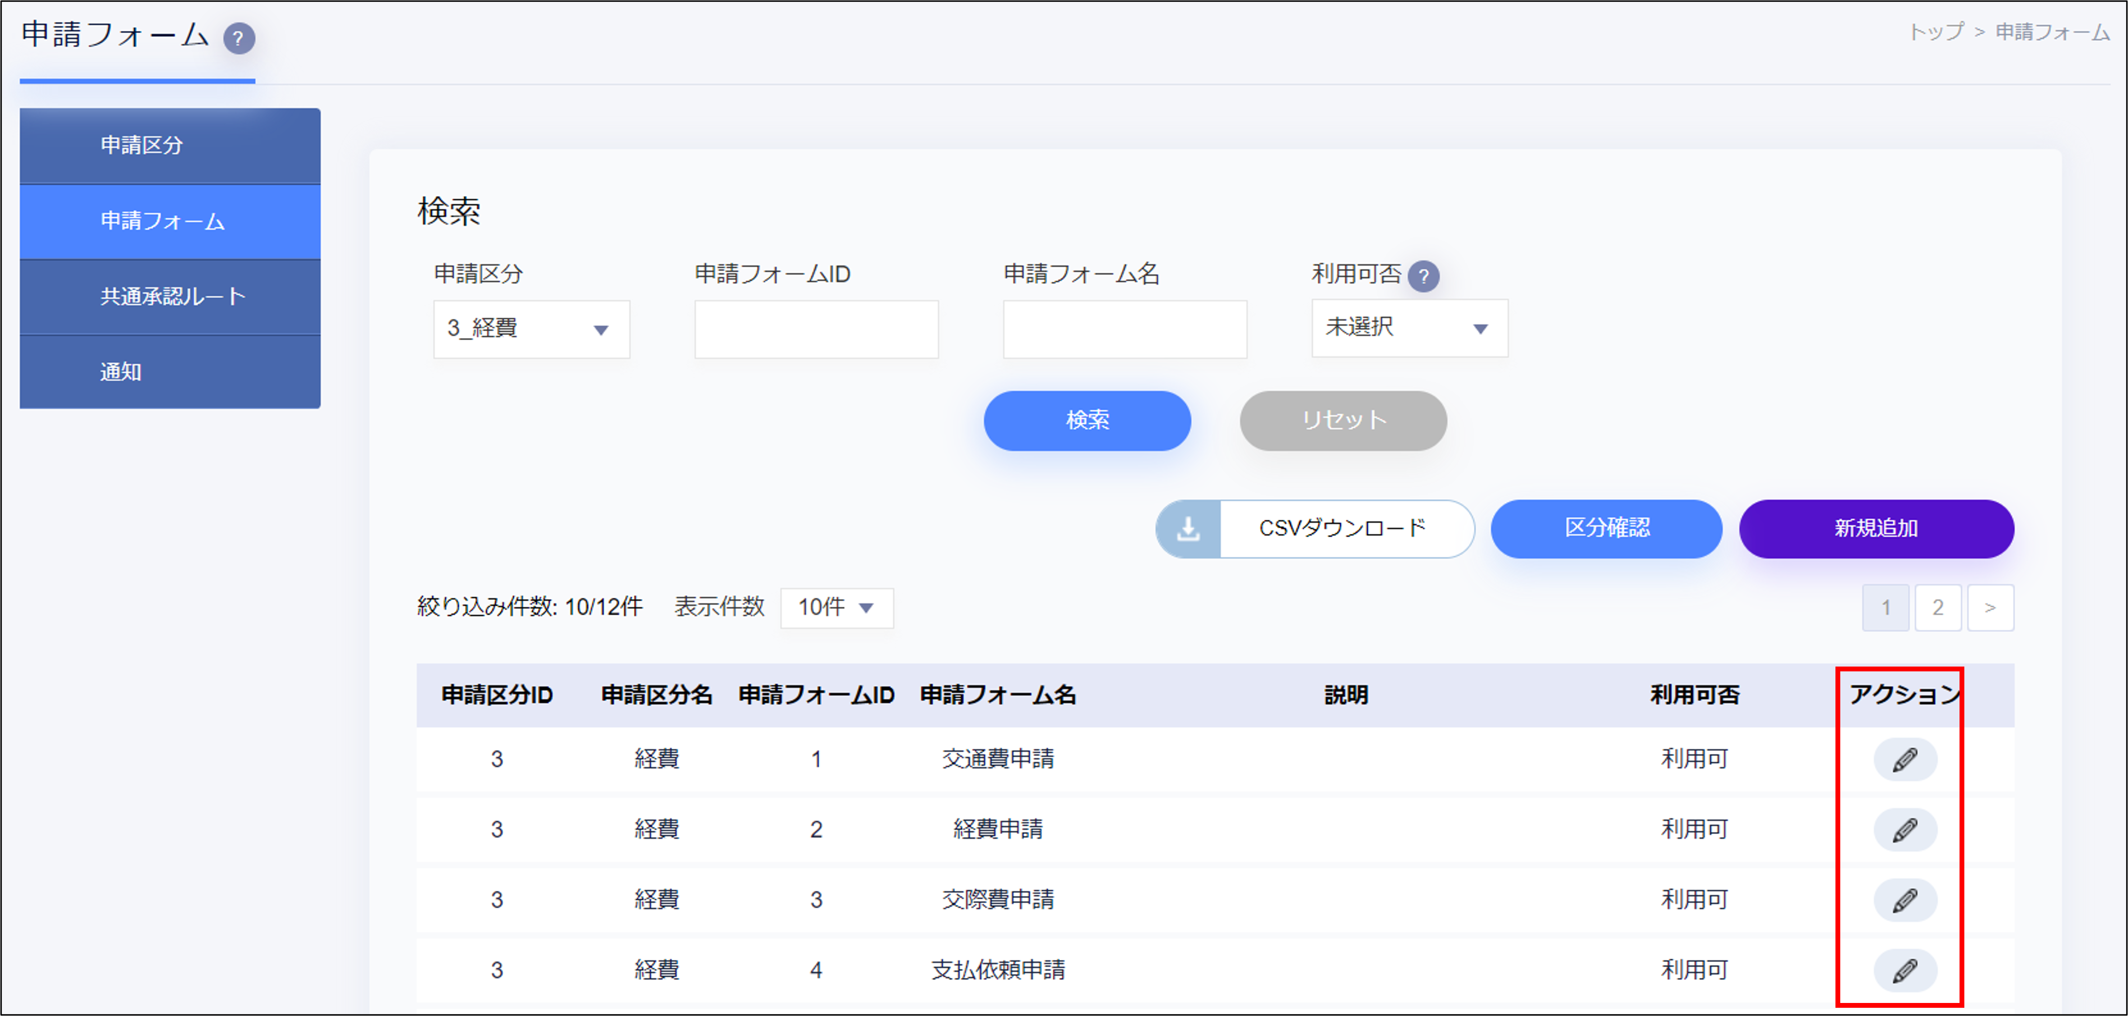Edit the 経費申請 row with pencil icon
2128x1016 pixels.
coord(1904,829)
